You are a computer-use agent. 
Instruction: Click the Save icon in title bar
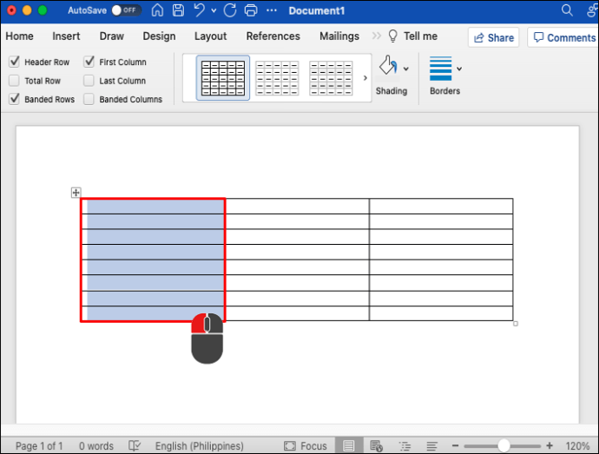178,10
